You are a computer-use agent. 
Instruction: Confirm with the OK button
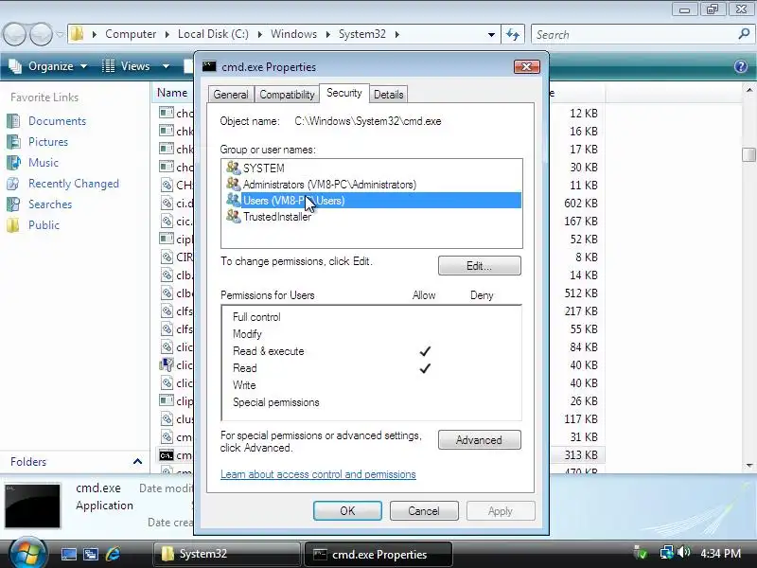point(347,511)
